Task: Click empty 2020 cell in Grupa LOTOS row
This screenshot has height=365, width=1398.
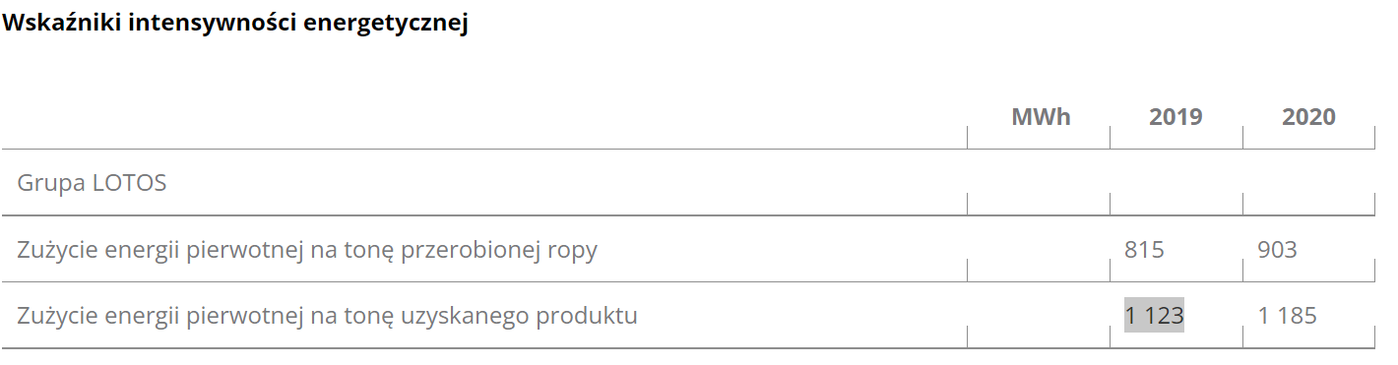Action: click(1309, 182)
